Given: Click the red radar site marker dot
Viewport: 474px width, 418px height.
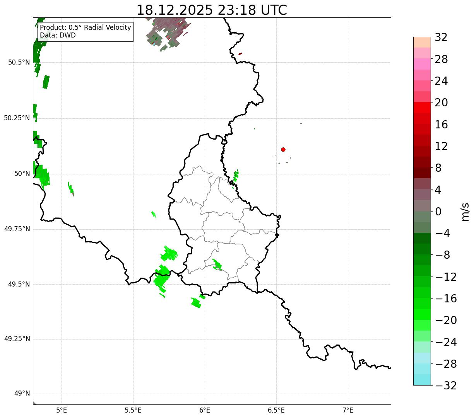Looking at the screenshot, I should tap(283, 149).
